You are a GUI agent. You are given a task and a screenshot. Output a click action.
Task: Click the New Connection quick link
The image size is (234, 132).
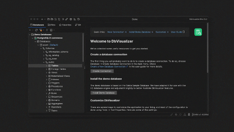117,32
